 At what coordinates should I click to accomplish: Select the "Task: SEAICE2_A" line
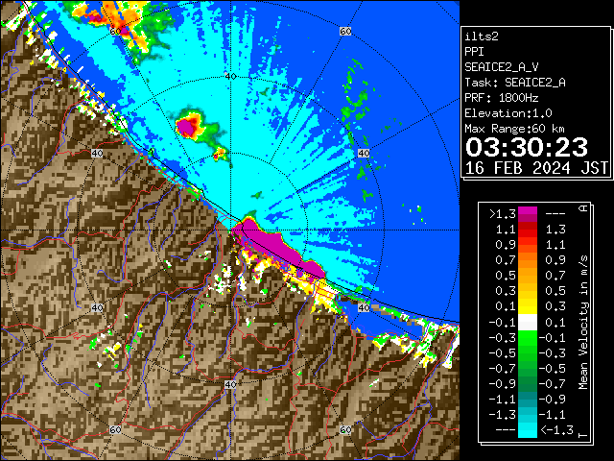[515, 83]
